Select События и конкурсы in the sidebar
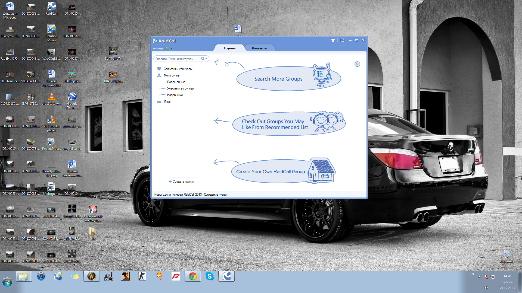 pos(178,69)
